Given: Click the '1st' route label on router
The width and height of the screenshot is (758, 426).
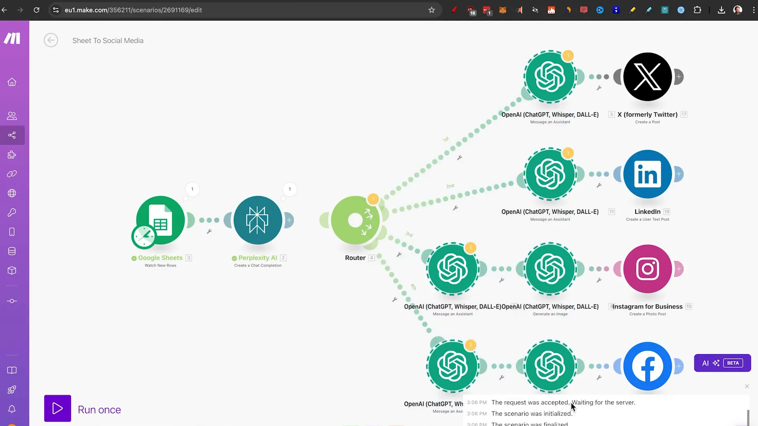Looking at the screenshot, I should (x=446, y=139).
